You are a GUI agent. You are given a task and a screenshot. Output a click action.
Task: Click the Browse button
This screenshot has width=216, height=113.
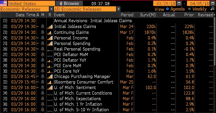point(69,4)
